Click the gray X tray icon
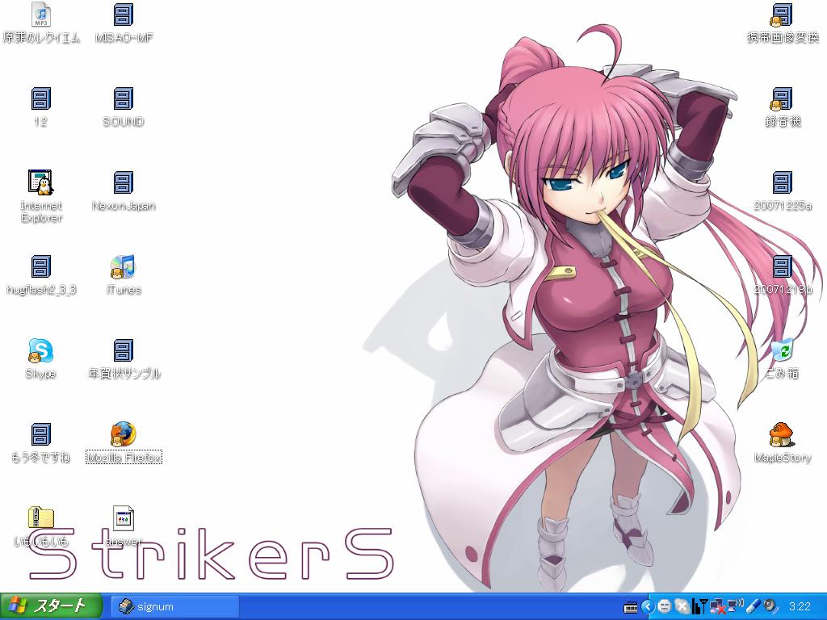Image resolution: width=827 pixels, height=620 pixels. [x=682, y=607]
